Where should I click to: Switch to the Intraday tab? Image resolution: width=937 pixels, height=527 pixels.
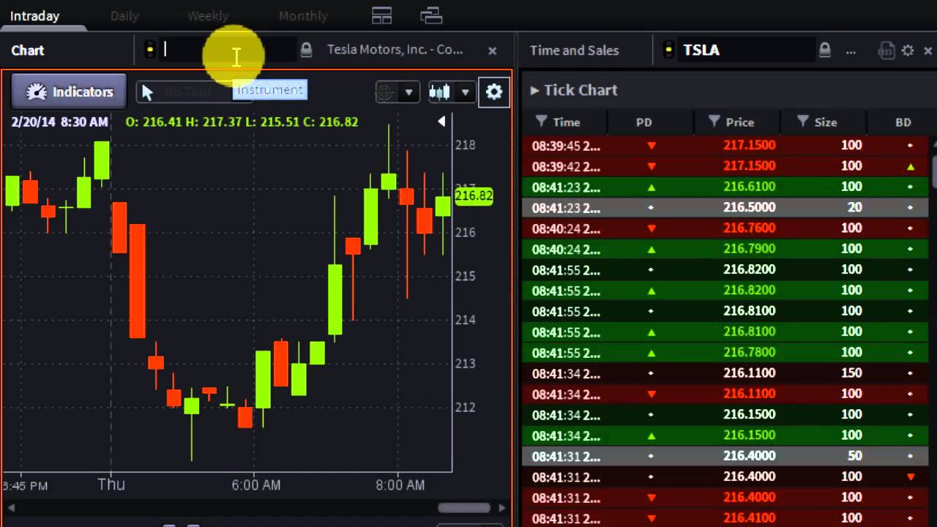tap(35, 15)
